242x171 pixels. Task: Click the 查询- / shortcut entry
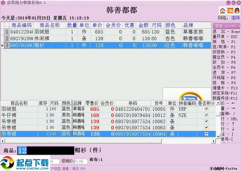[228, 113]
